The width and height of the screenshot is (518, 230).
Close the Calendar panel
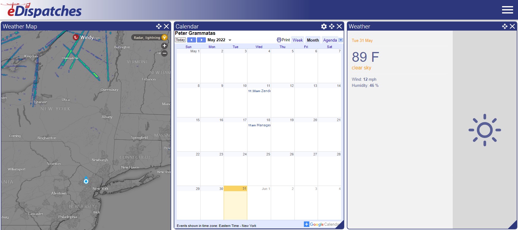click(339, 26)
